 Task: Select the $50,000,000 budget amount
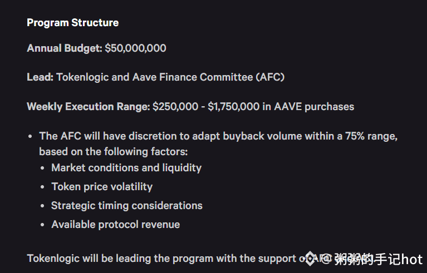pyautogui.click(x=135, y=48)
